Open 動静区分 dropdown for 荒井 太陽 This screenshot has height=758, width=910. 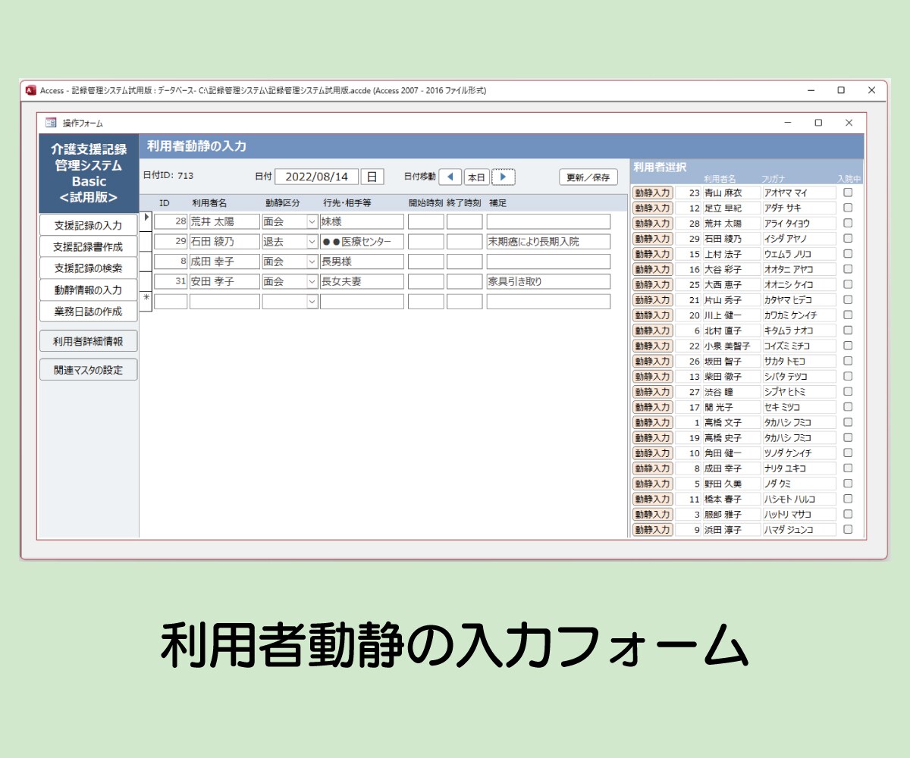(x=312, y=222)
